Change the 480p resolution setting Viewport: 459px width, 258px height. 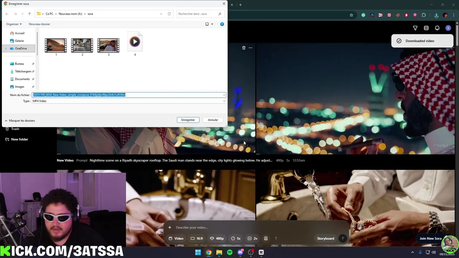(217, 239)
